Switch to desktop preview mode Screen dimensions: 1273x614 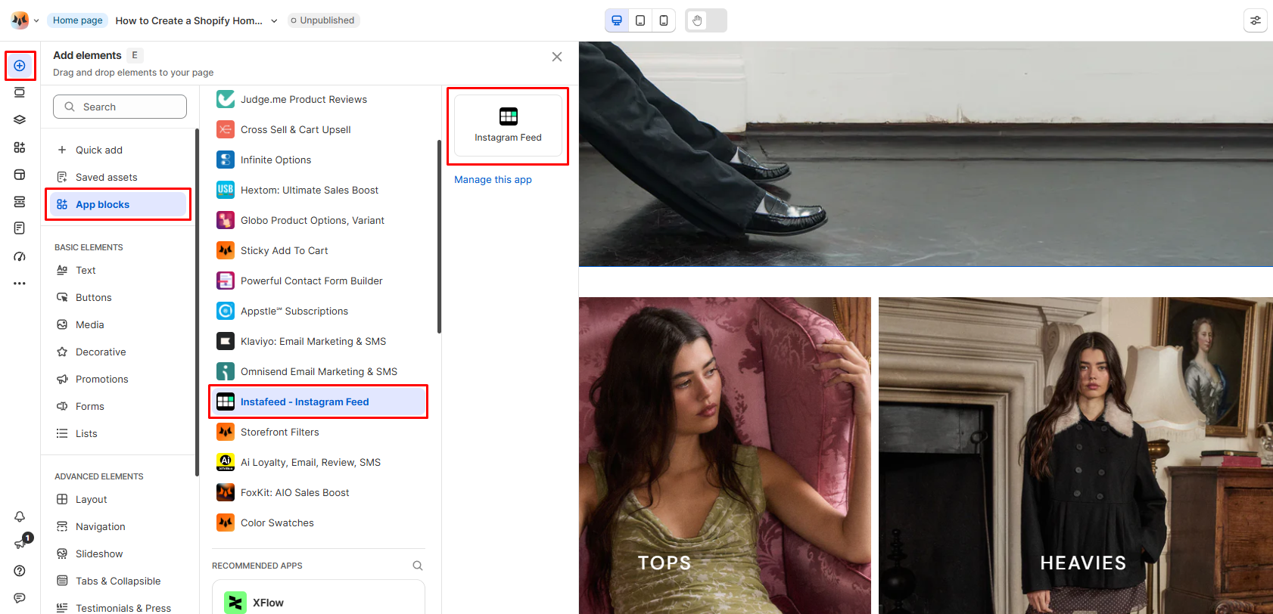coord(617,20)
